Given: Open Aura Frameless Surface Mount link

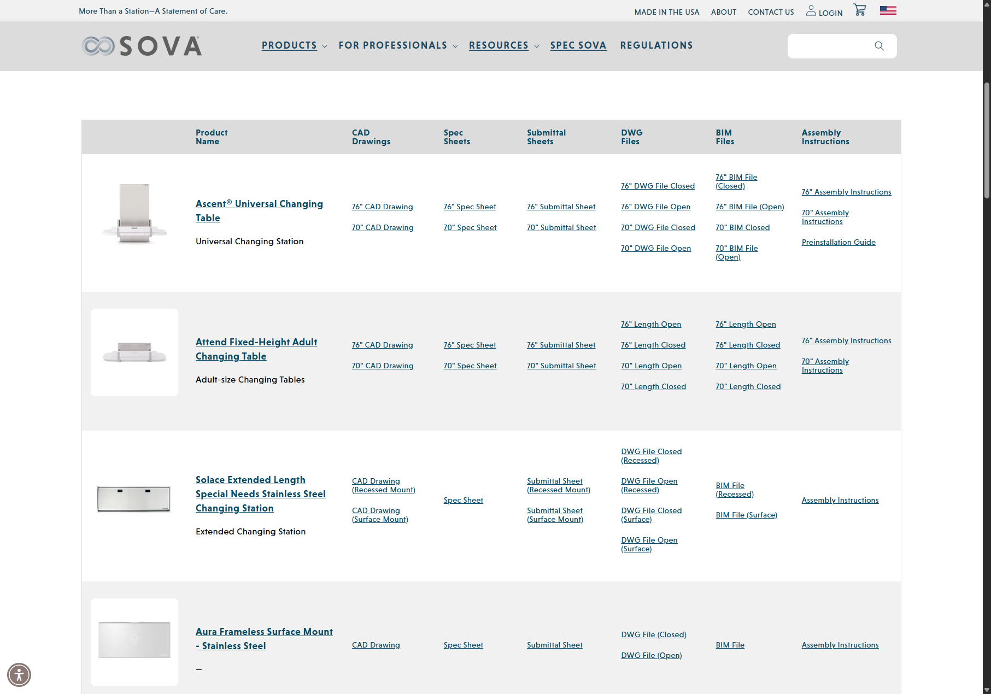Looking at the screenshot, I should pos(264,639).
